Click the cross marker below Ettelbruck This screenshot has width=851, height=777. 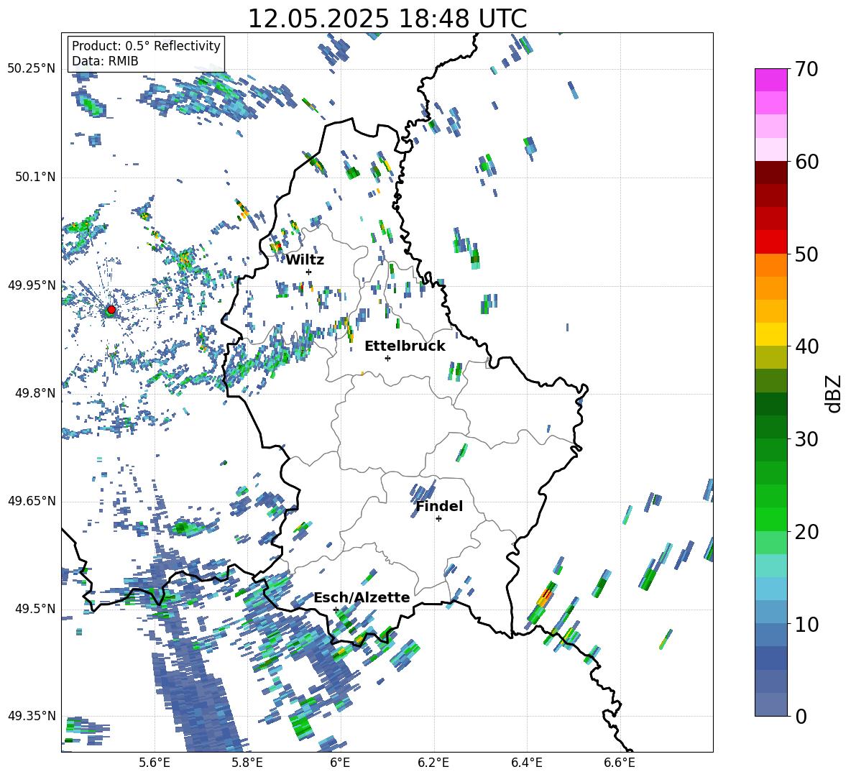tap(387, 358)
